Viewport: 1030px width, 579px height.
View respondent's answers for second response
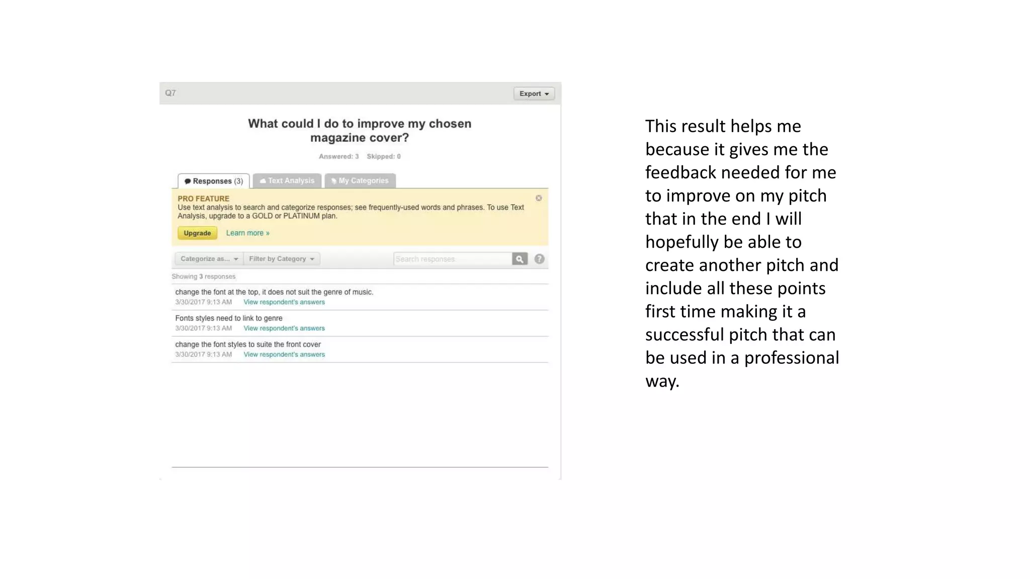(284, 328)
